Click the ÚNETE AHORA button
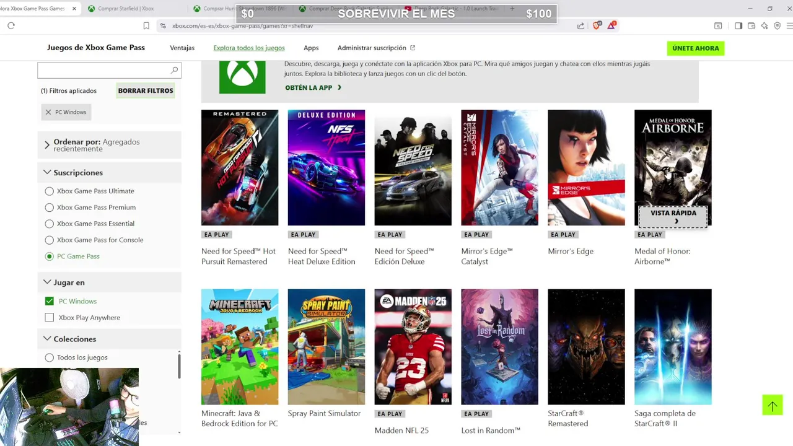This screenshot has width=793, height=446. pos(696,48)
